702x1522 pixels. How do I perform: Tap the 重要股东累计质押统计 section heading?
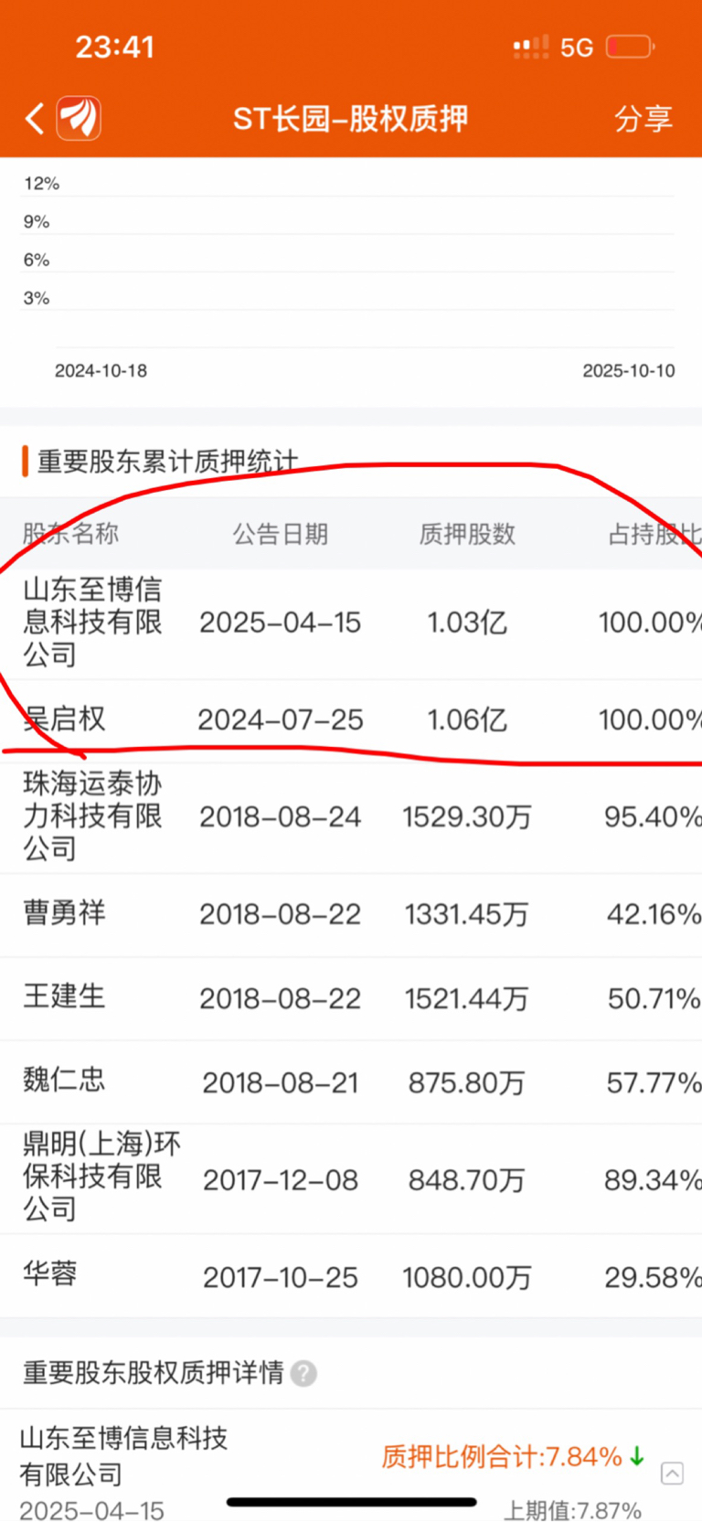[x=167, y=462]
